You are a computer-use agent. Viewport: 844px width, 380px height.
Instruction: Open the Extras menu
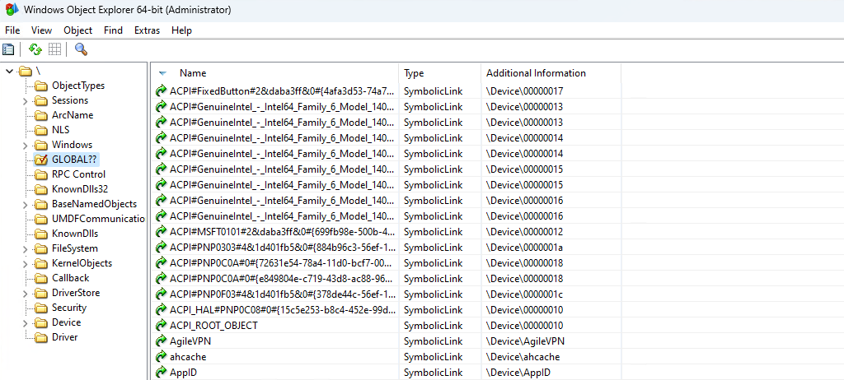click(147, 30)
